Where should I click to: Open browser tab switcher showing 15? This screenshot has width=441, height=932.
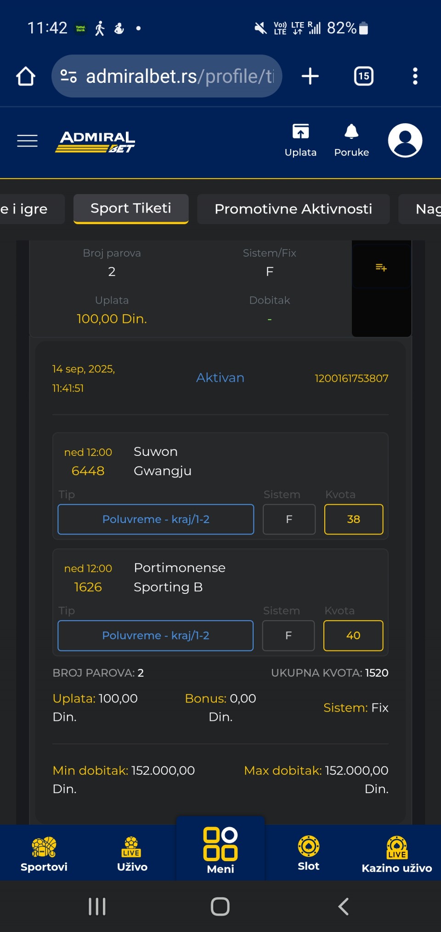click(x=364, y=76)
